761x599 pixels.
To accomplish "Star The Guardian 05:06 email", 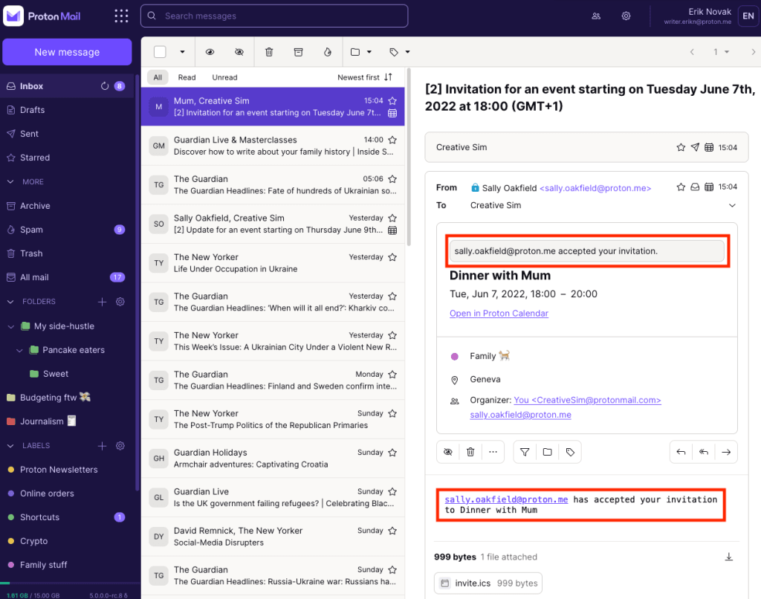I will tap(392, 178).
